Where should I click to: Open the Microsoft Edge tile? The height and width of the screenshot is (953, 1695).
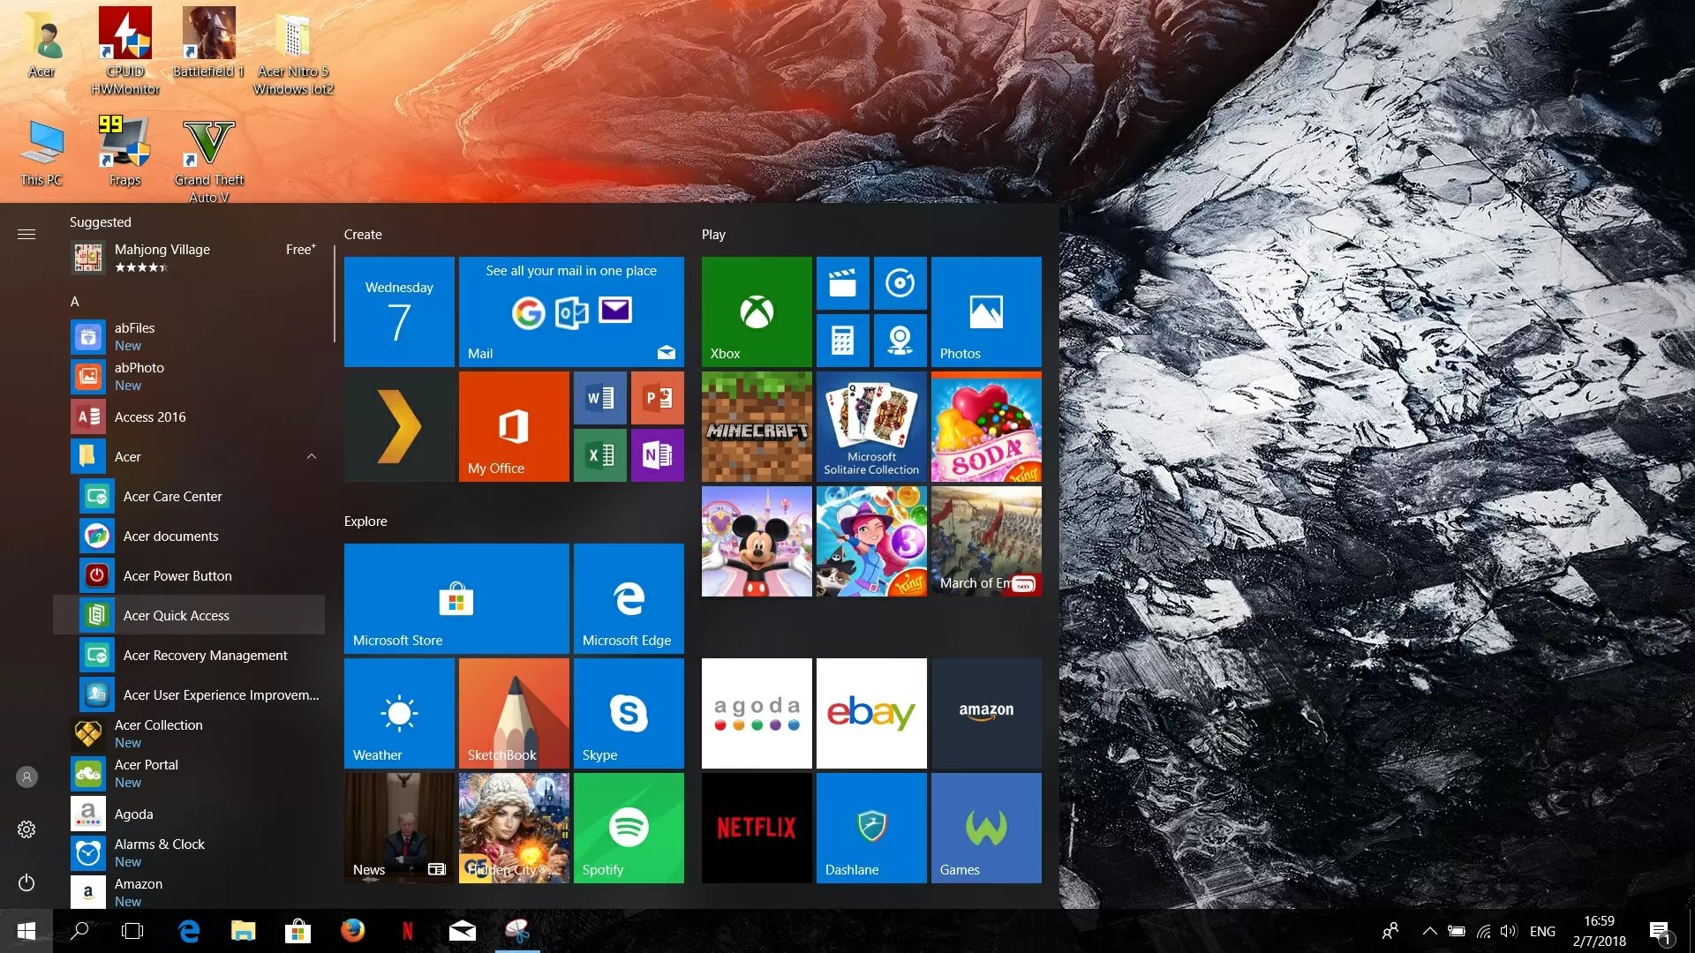(629, 598)
